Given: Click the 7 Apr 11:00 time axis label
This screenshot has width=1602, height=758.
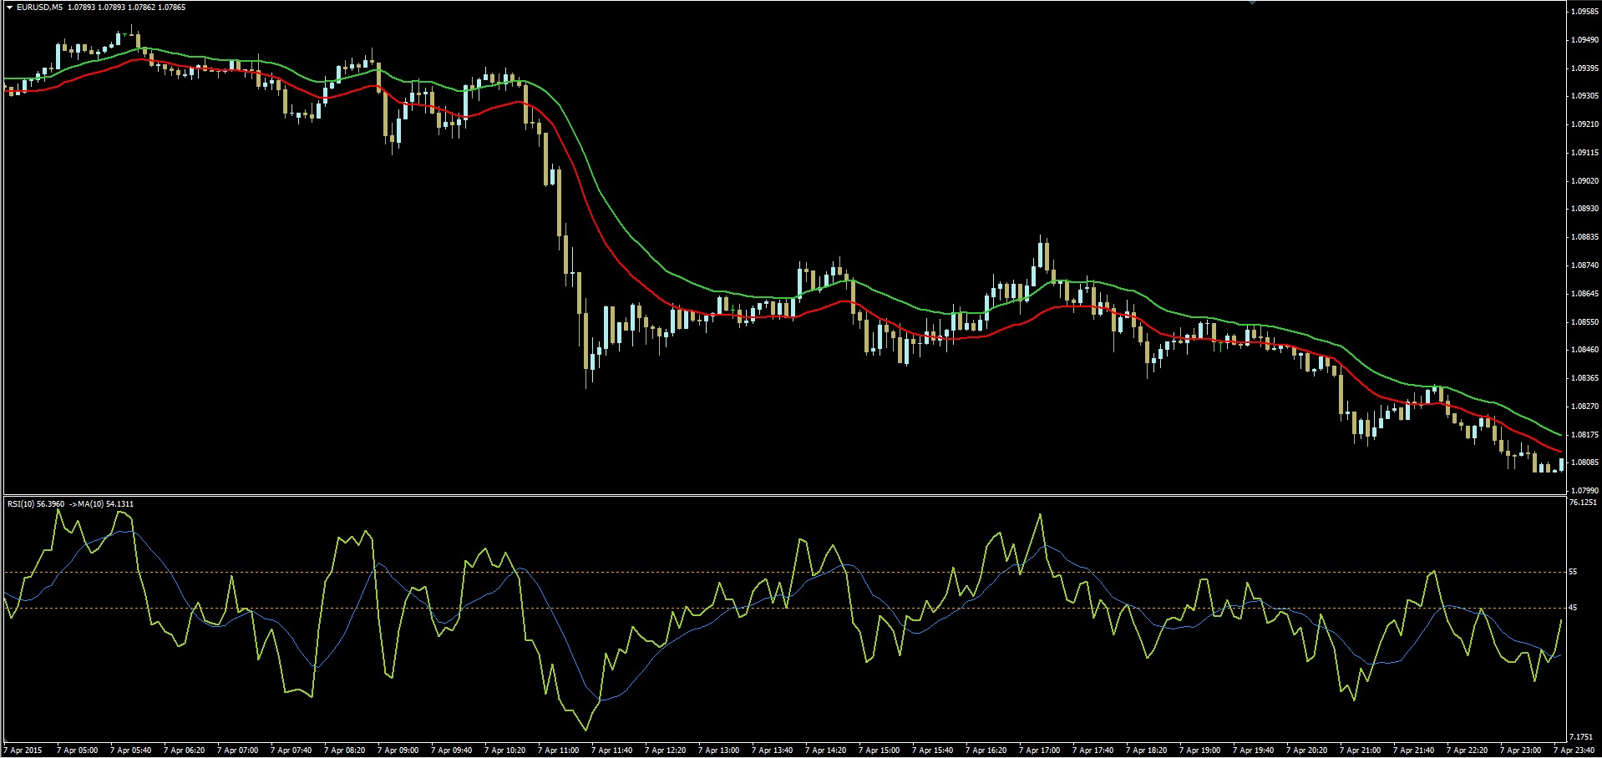Looking at the screenshot, I should coord(559,750).
